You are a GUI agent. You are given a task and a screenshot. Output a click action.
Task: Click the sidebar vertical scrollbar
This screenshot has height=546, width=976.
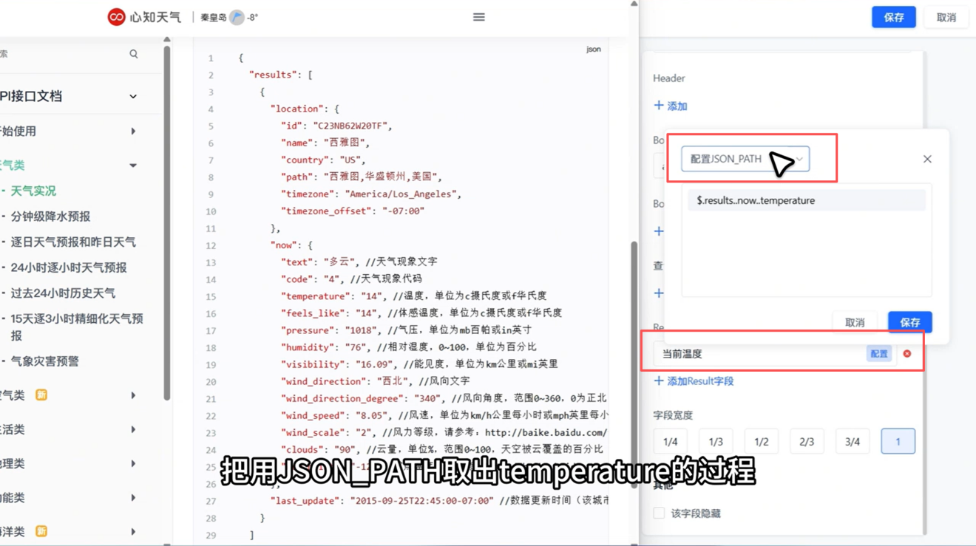(x=167, y=222)
